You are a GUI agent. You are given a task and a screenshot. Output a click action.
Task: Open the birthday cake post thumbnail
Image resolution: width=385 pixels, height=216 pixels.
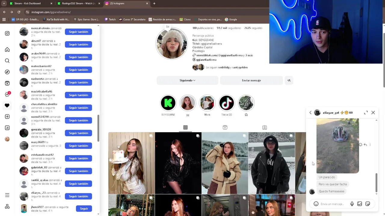coord(131,163)
